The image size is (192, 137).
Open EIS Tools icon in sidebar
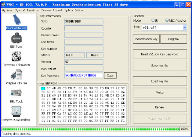pos(16,38)
